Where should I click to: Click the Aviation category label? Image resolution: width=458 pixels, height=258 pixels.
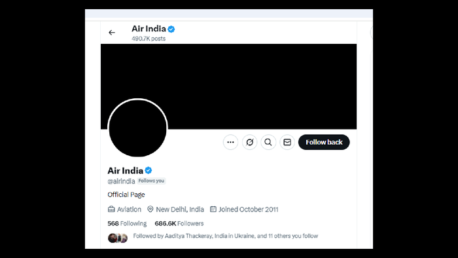[x=129, y=209]
